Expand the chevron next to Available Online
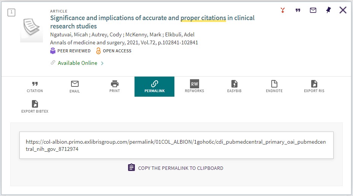353x196 pixels. coord(102,63)
